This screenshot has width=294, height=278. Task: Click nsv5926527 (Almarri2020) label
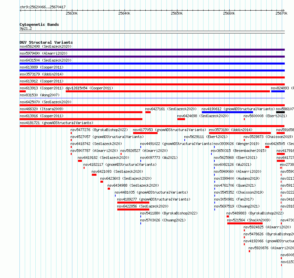pos(144,151)
